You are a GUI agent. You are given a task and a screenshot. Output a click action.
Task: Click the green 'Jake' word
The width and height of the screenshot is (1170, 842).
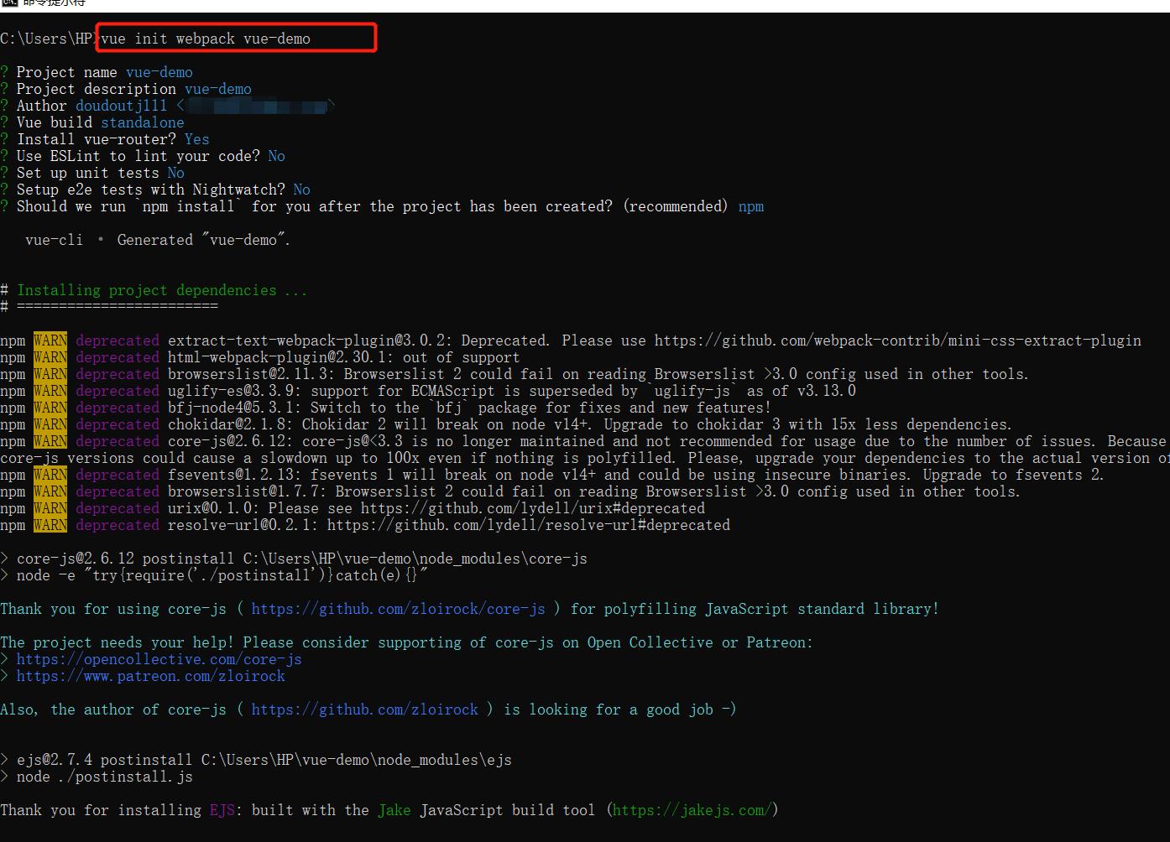[x=394, y=810]
